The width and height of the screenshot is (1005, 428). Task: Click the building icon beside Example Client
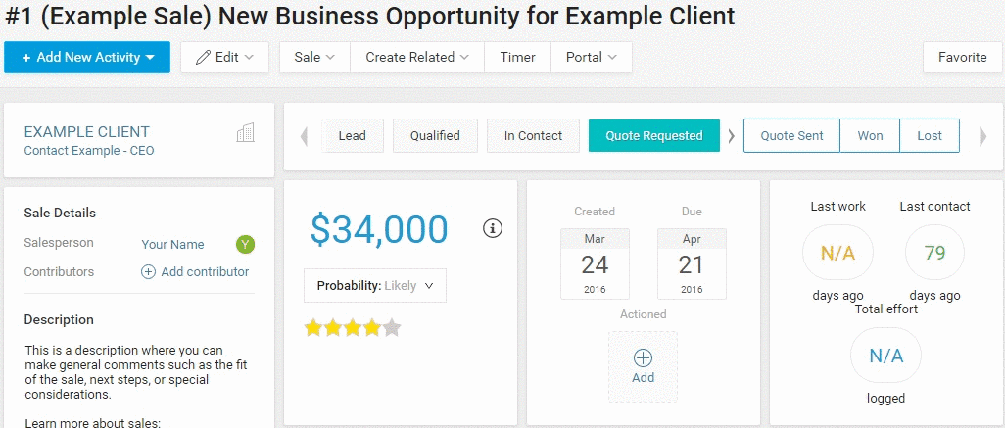pos(246,133)
